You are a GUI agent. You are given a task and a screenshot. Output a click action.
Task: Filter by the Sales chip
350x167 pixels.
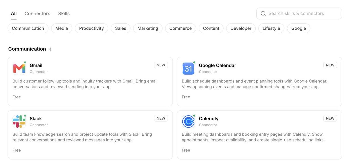tap(121, 28)
